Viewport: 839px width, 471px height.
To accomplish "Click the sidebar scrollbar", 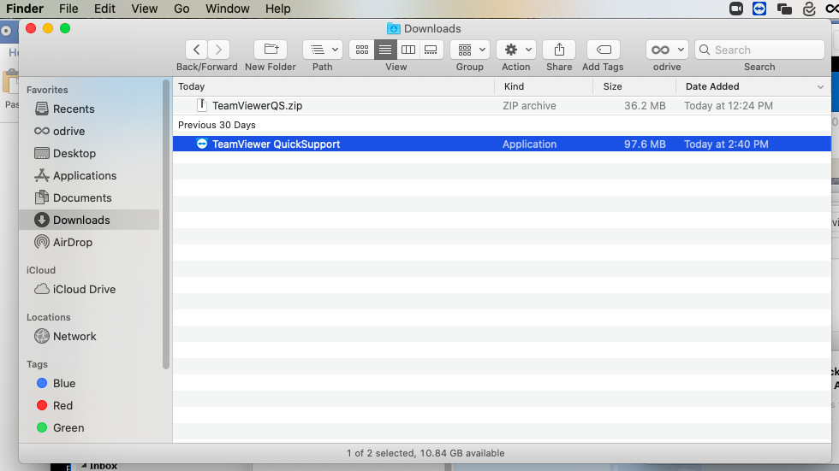I will pyautogui.click(x=166, y=224).
